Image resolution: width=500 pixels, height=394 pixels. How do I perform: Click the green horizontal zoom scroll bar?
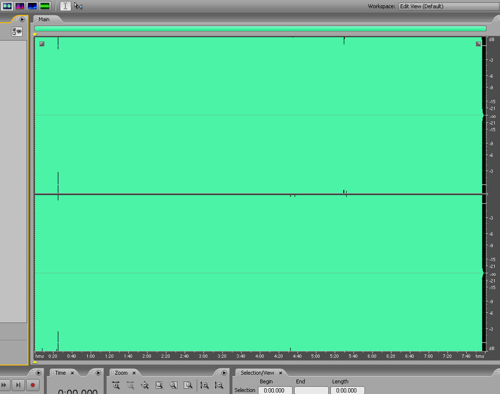pyautogui.click(x=260, y=28)
